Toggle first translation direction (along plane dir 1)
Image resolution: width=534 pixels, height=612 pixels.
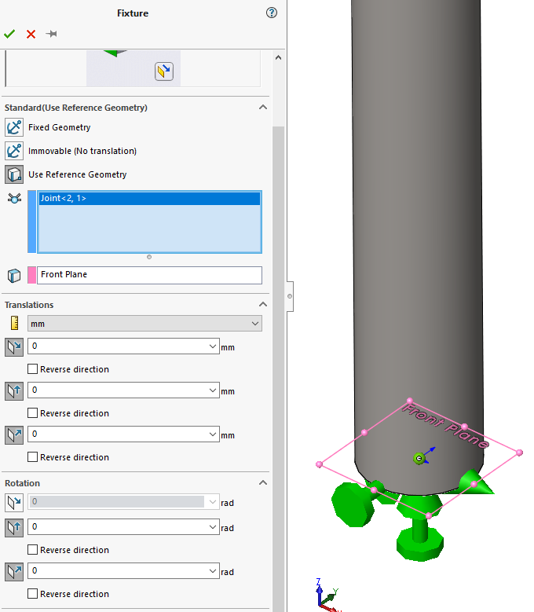pyautogui.click(x=14, y=347)
